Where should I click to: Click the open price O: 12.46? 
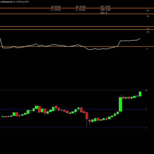tap(56, 7)
